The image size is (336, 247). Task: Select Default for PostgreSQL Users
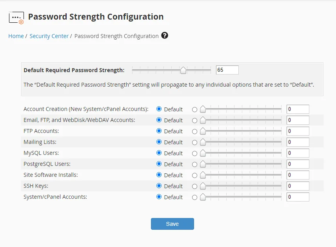(160, 164)
